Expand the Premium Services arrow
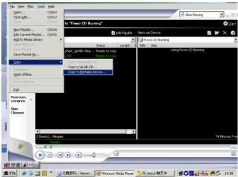238x177 pixels. pos(31,99)
